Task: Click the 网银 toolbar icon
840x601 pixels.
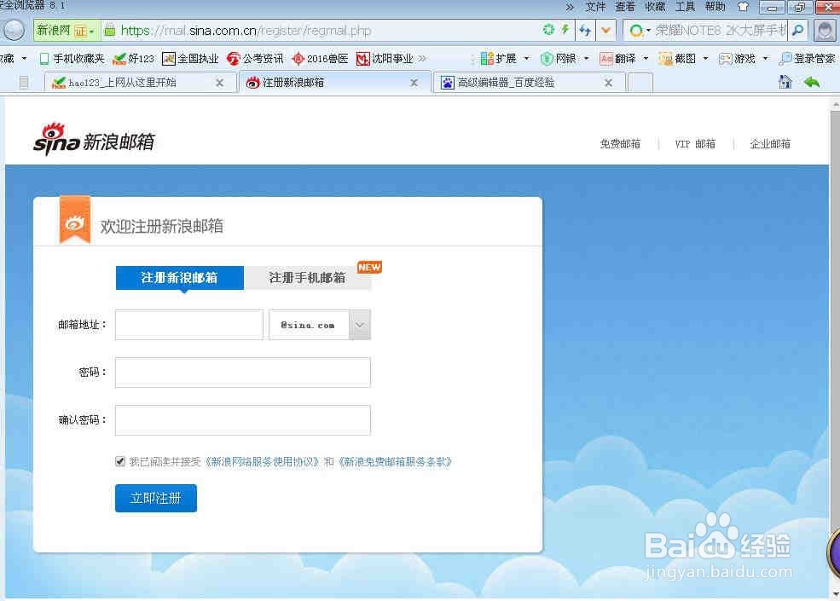Action: pos(559,58)
